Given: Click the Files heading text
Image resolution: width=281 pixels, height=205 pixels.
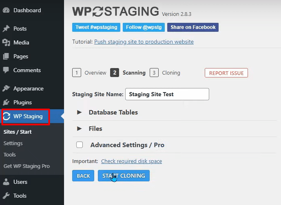Looking at the screenshot, I should click(95, 128).
